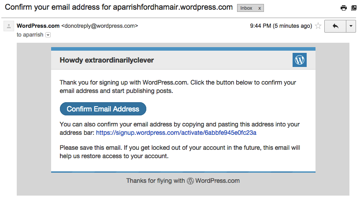The width and height of the screenshot is (360, 200).
Task: Click the email subject line
Action: click(119, 7)
